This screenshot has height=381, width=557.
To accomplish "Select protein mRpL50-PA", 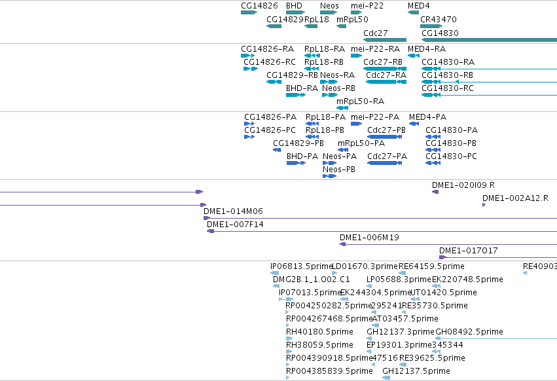I will 343,150.
